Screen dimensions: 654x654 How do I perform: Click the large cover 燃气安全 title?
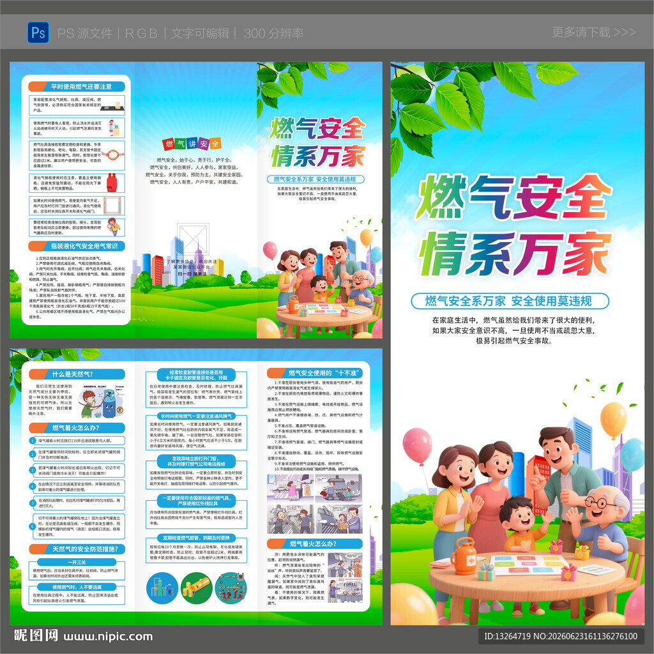(x=513, y=195)
